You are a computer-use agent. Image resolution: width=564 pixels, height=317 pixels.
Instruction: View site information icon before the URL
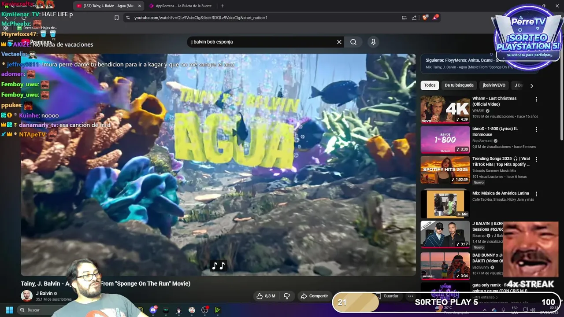(128, 18)
